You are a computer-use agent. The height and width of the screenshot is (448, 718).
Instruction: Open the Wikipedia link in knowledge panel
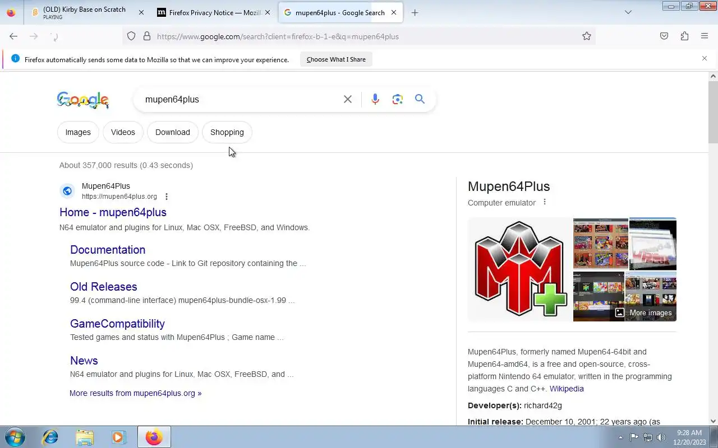[x=567, y=389]
